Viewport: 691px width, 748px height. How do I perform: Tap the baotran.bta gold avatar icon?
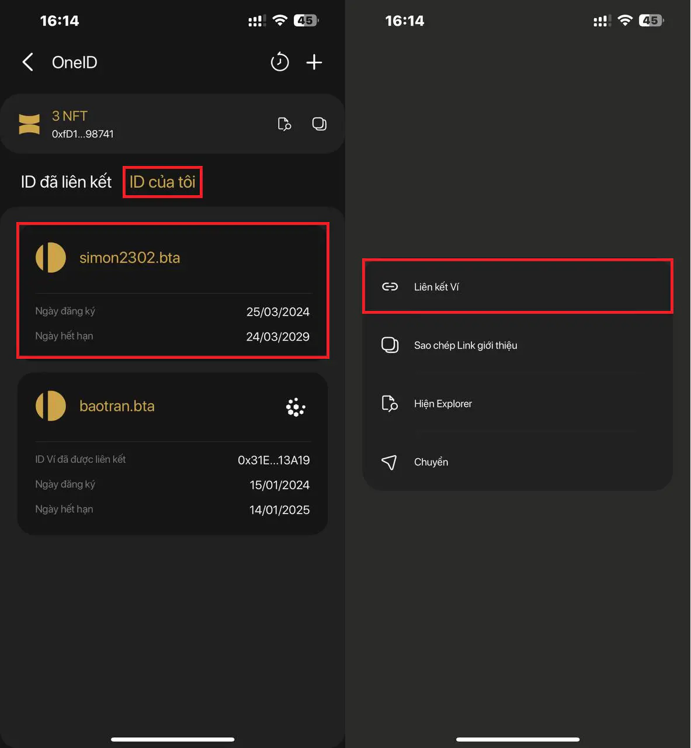pos(51,406)
